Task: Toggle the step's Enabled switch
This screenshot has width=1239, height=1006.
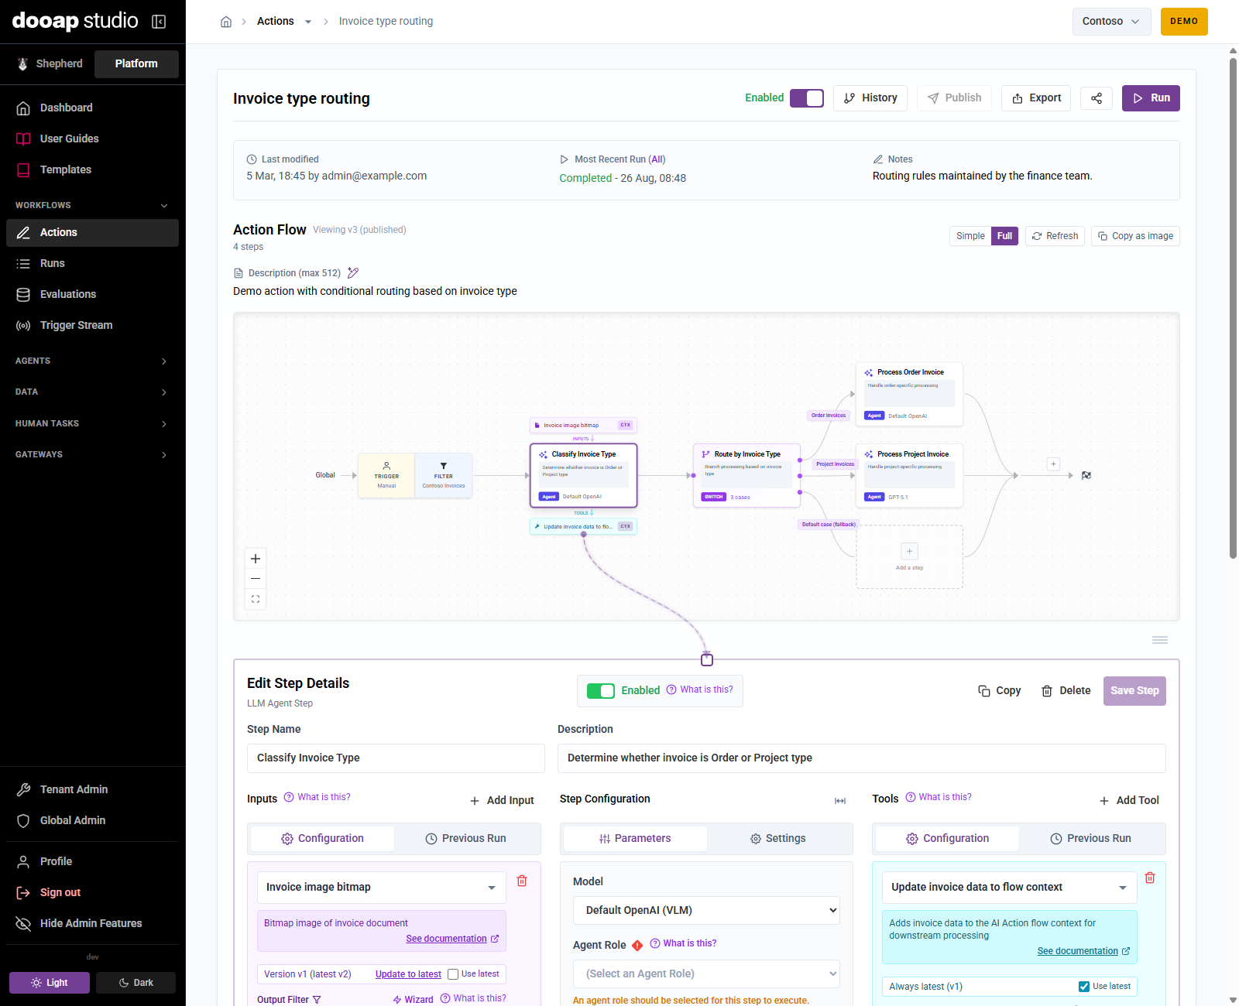Action: click(x=601, y=690)
